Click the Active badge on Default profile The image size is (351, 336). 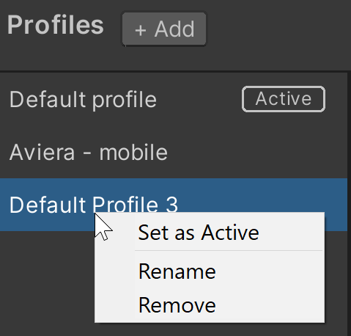[284, 99]
